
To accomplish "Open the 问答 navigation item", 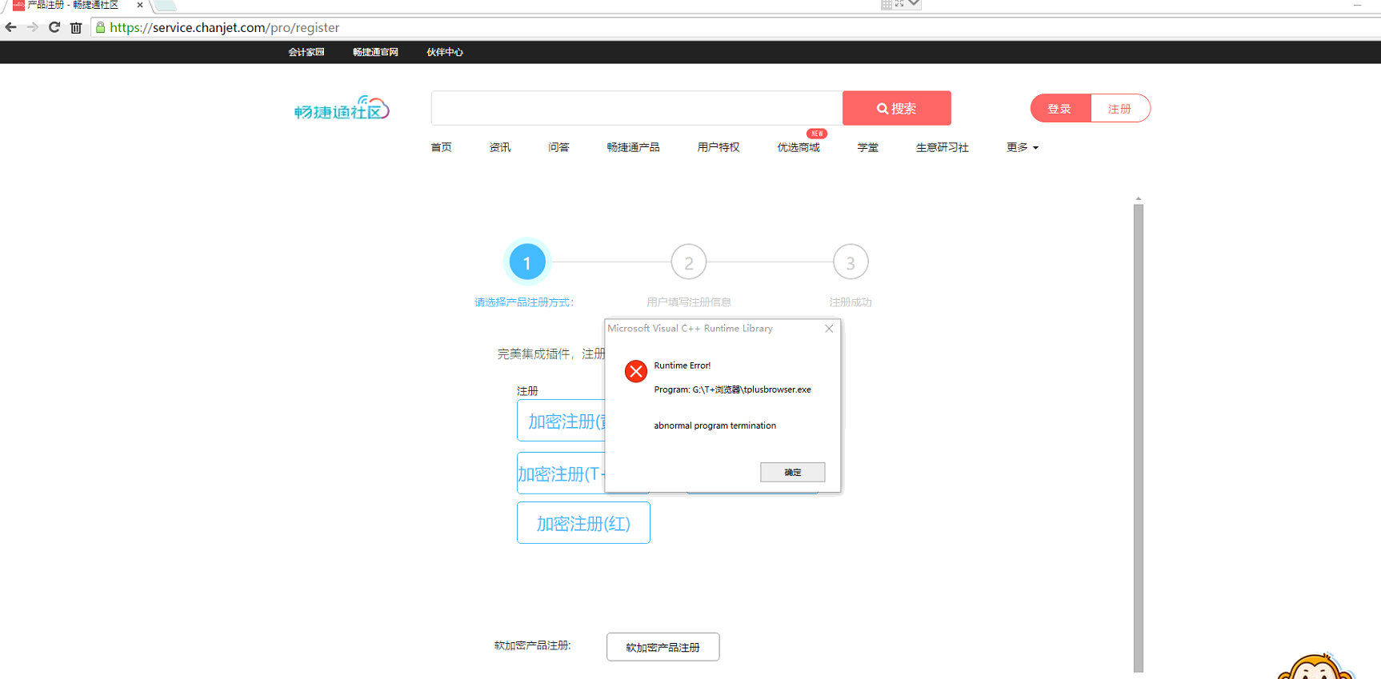I will click(558, 147).
